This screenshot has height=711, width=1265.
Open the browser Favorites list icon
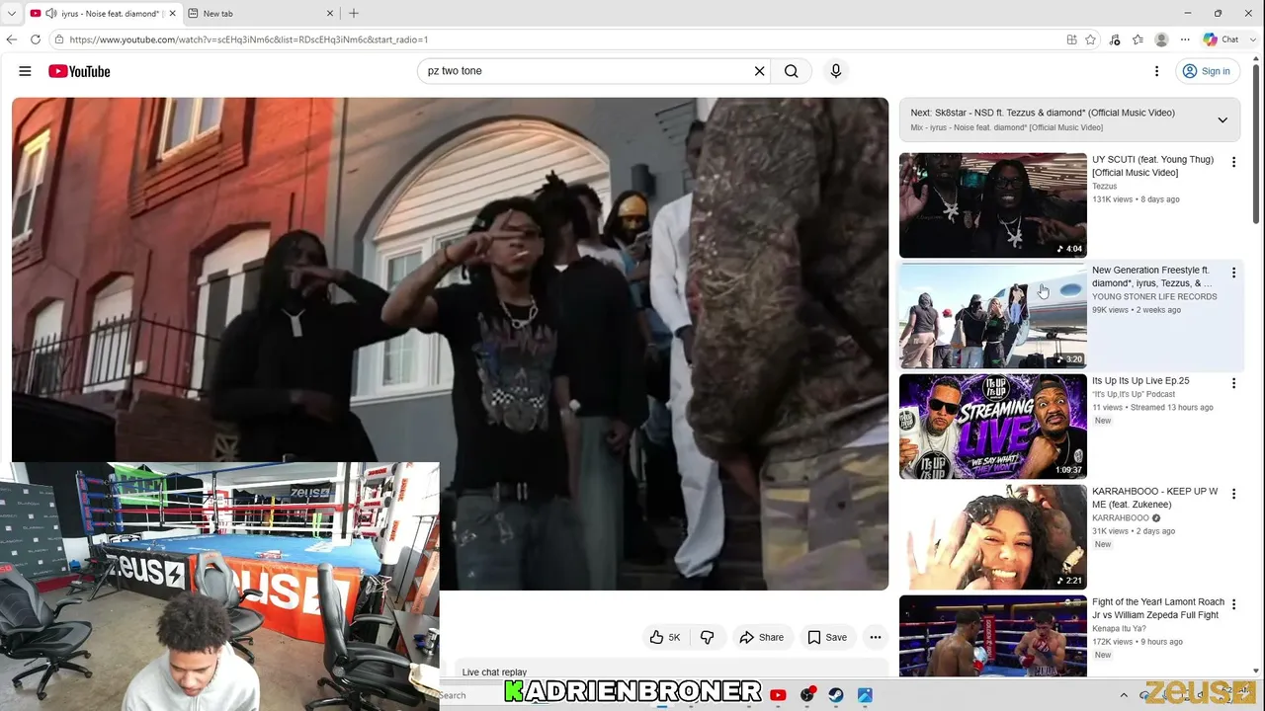pyautogui.click(x=1138, y=39)
